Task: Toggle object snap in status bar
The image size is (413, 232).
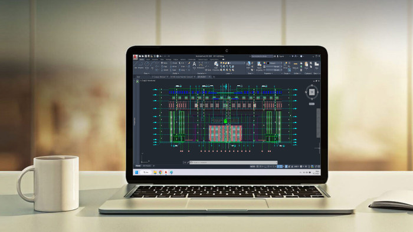Action: tap(281, 167)
